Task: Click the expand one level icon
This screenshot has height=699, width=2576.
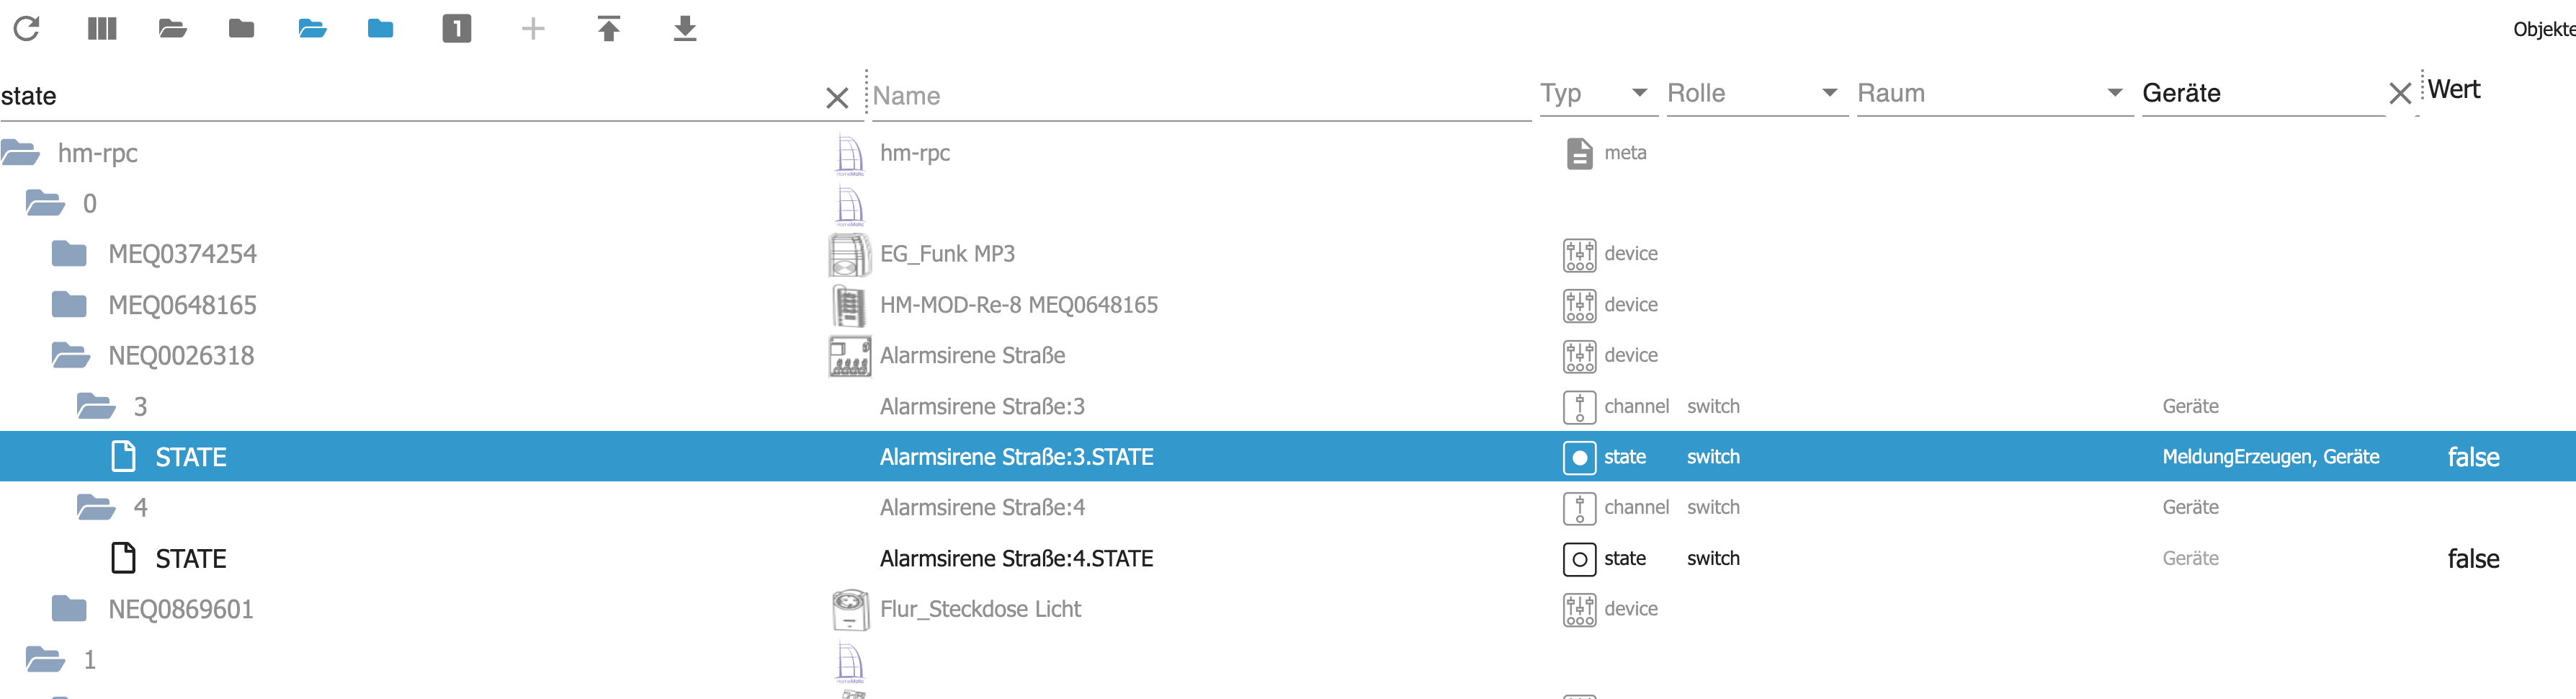Action: 456,28
